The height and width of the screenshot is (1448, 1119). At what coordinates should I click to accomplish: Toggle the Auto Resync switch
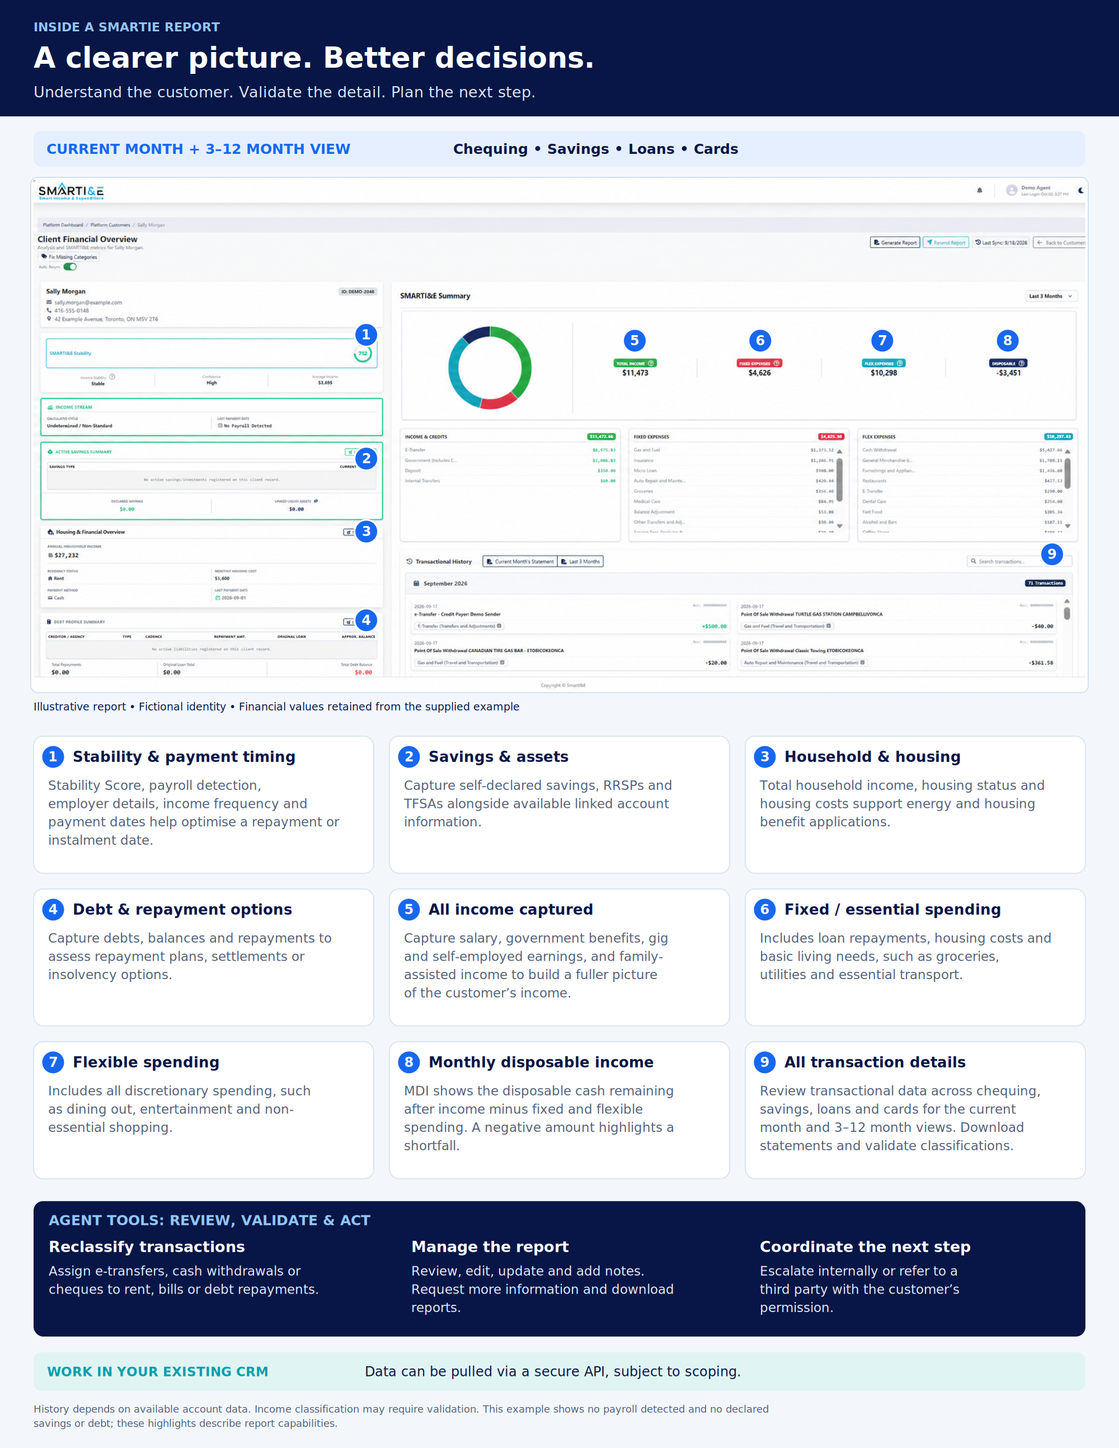pyautogui.click(x=69, y=266)
